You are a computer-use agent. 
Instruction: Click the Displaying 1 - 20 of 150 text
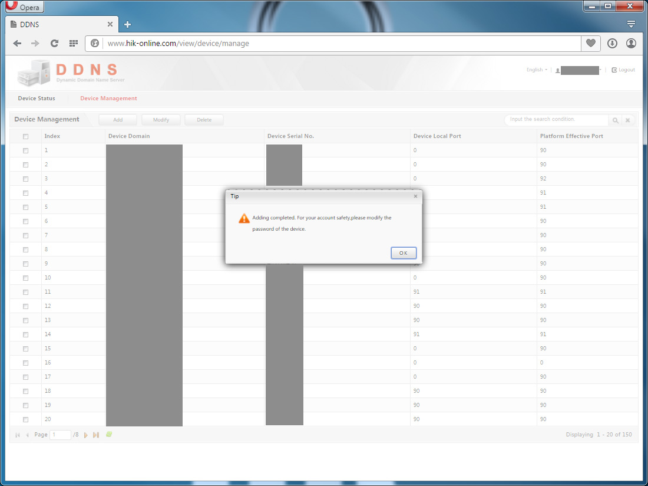(599, 435)
